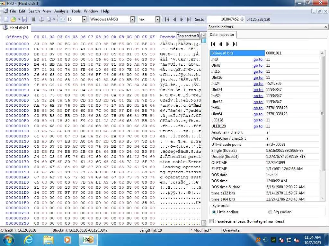Viewport: 329px width, 246px height.
Task: Click 'go to:' link for UInt32
Action: [258, 102]
